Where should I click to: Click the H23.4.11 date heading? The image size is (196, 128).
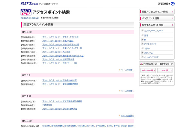[x=26, y=96]
